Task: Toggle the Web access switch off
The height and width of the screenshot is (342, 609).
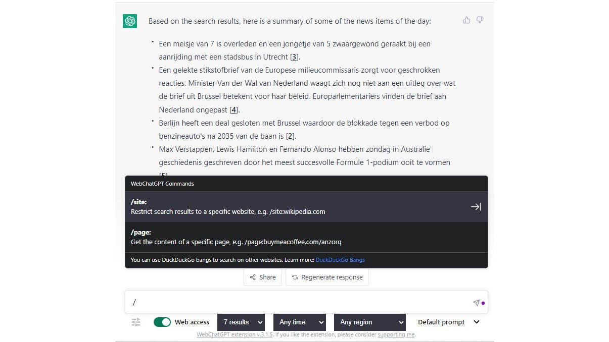Action: (x=162, y=322)
